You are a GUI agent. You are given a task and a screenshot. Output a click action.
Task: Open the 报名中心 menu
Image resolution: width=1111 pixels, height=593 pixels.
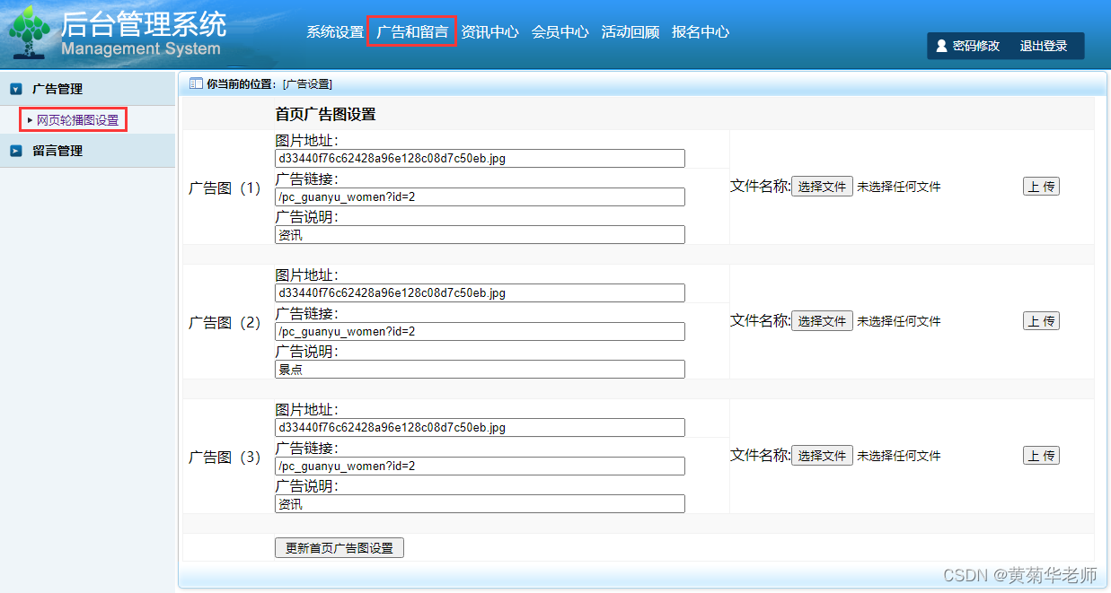[701, 32]
